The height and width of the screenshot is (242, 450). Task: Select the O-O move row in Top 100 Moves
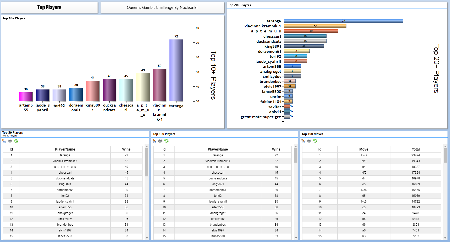click(364, 155)
